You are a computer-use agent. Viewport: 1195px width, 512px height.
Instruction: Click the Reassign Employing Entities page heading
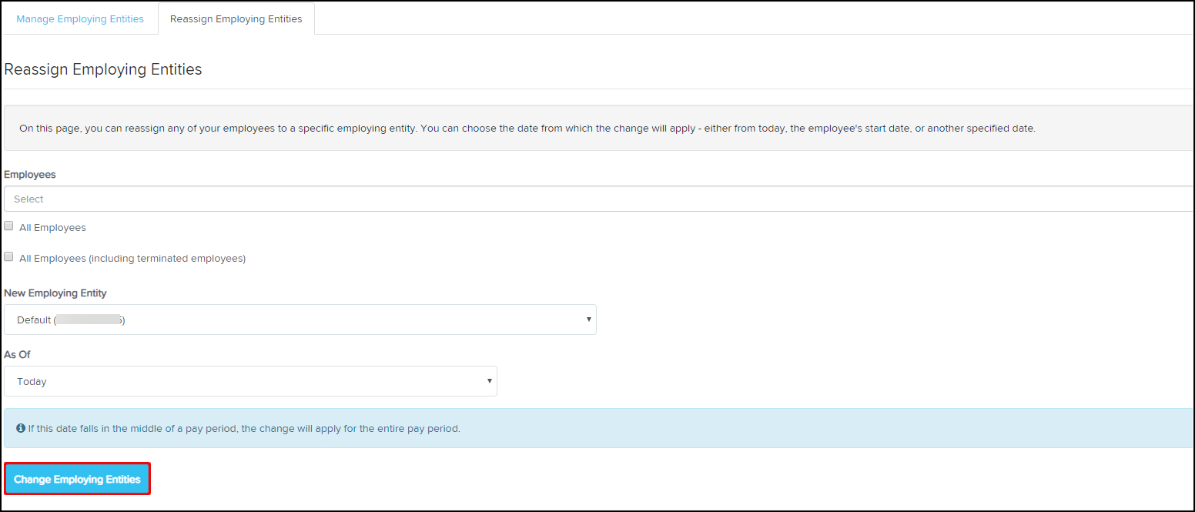click(103, 69)
